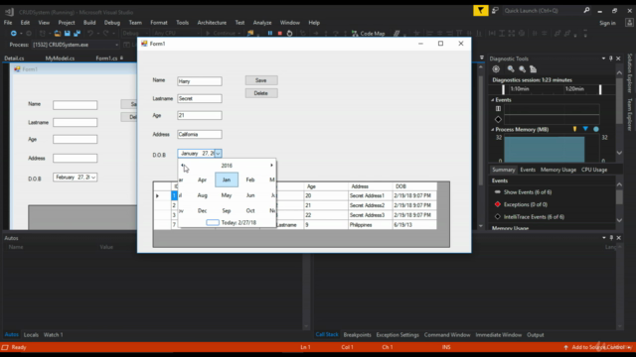Click the Redo toolbar icon
Viewport: 636px width, 357px height.
point(106,33)
